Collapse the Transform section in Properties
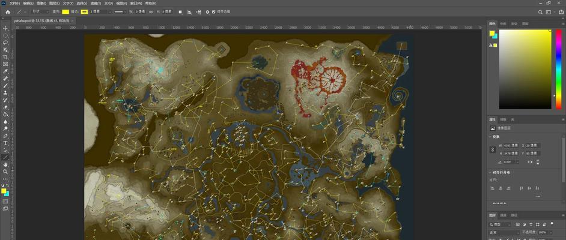Image resolution: width=566 pixels, height=240 pixels. [490, 137]
